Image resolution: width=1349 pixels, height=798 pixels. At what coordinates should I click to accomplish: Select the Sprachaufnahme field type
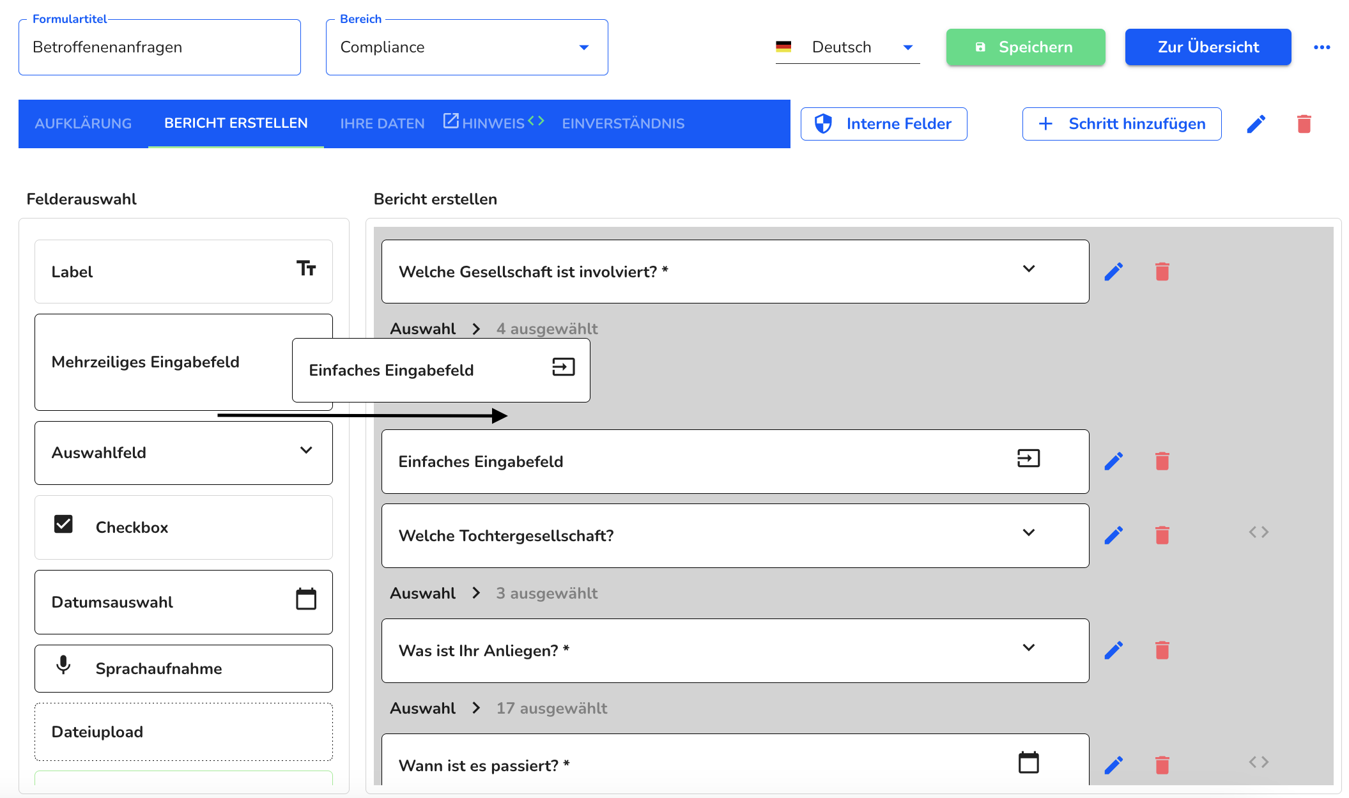click(183, 668)
